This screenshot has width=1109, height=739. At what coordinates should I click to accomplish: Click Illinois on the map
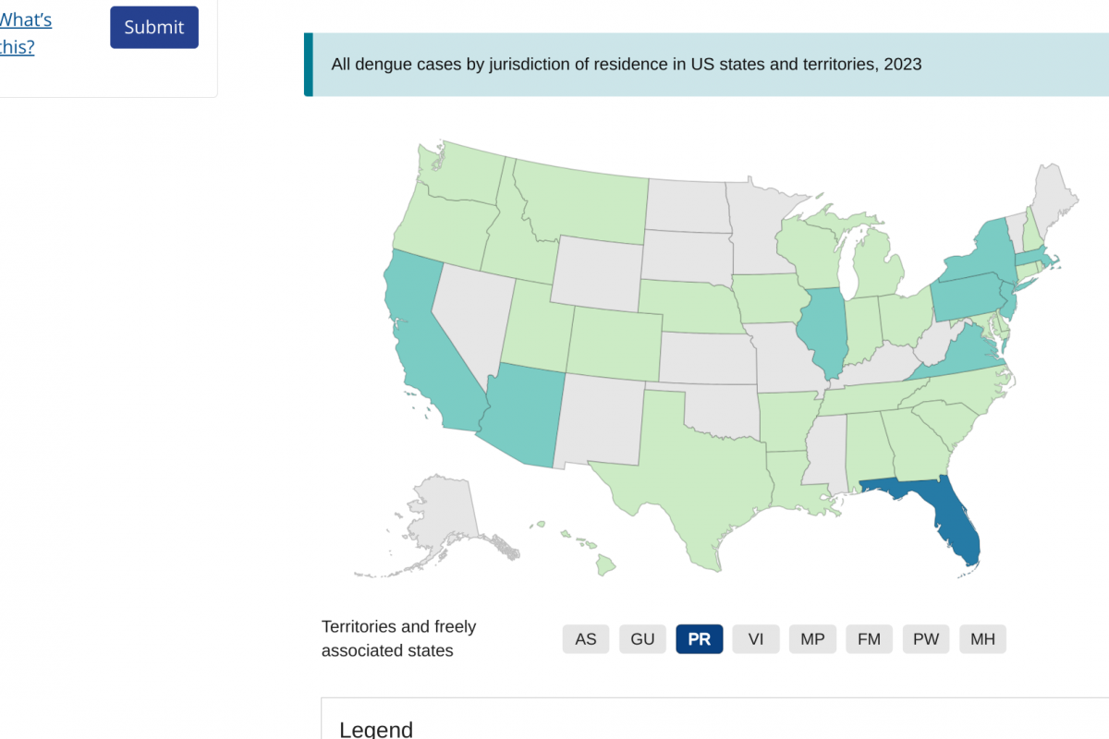coord(823,333)
